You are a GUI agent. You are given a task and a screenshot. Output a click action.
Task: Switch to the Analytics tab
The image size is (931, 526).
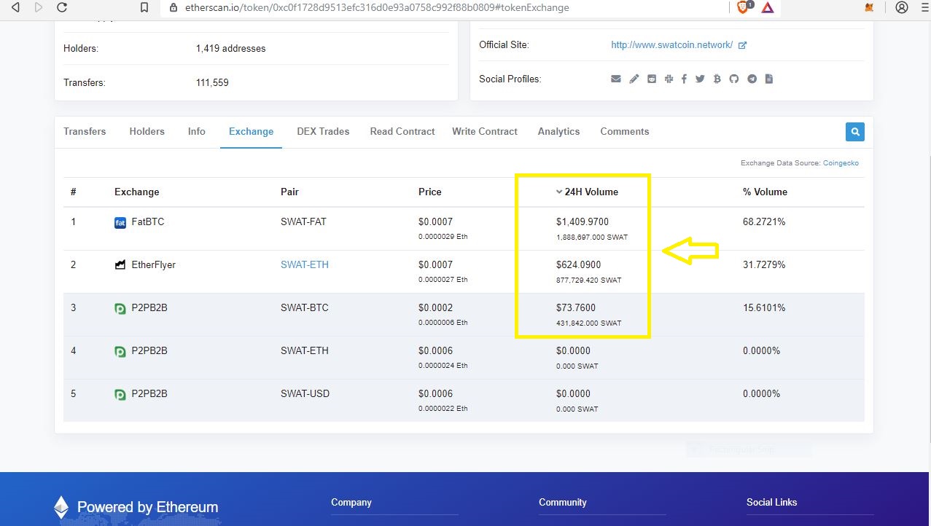click(559, 132)
